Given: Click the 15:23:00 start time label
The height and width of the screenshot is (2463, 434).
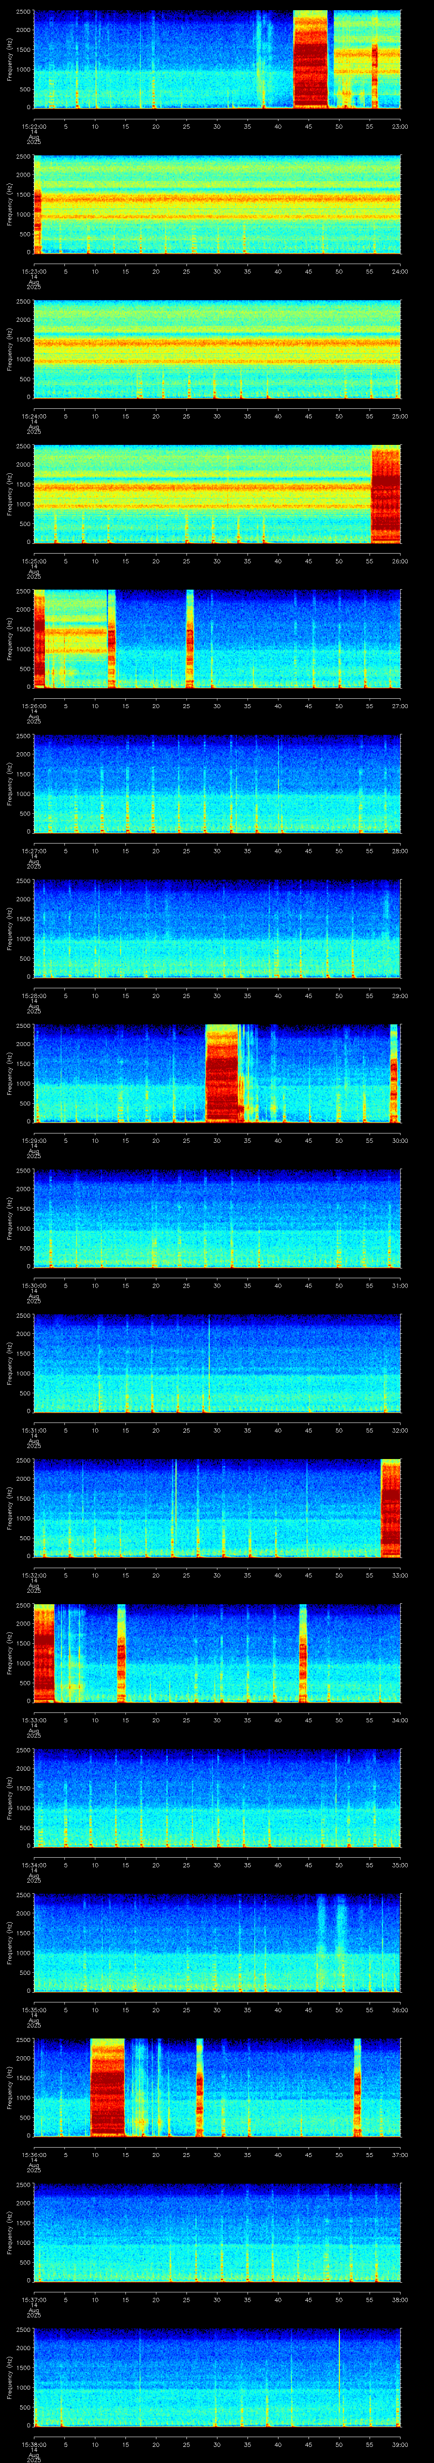Looking at the screenshot, I should click(x=33, y=272).
